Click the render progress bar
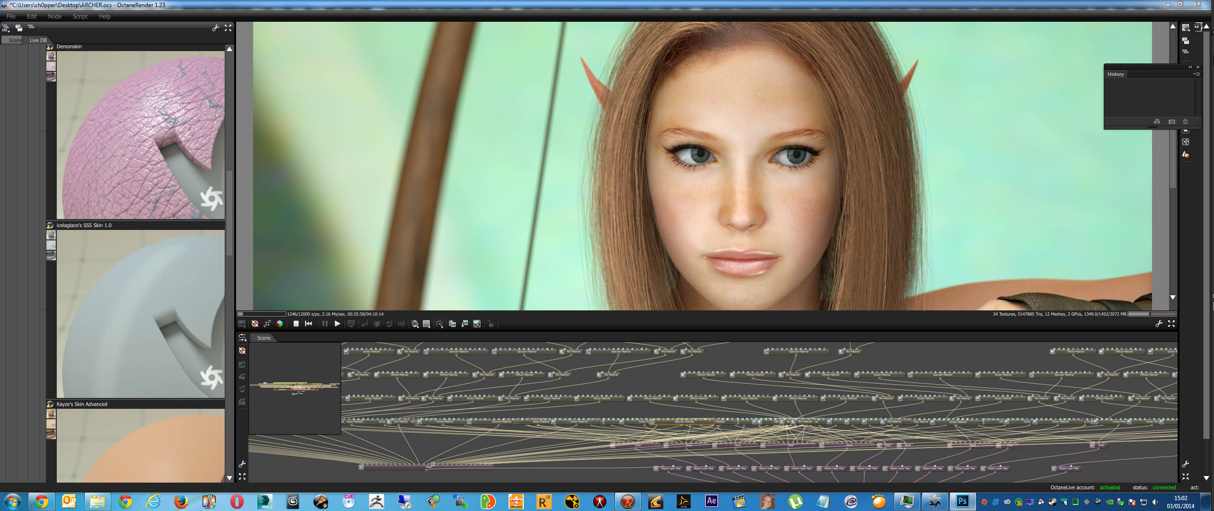 (262, 314)
